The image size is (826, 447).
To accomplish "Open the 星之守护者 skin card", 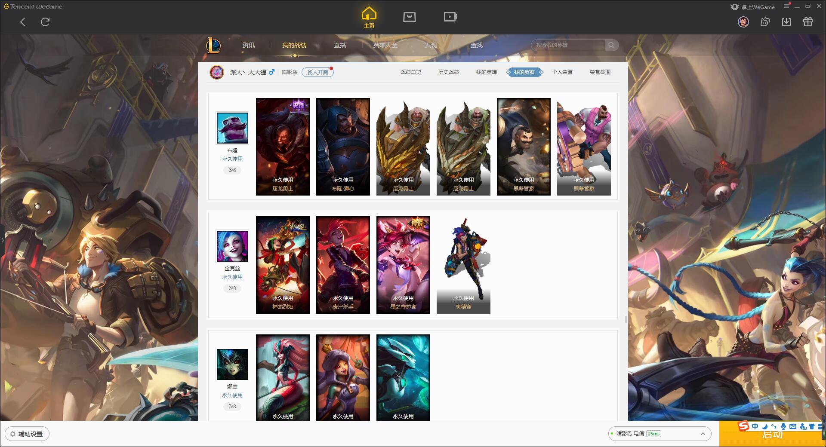I will tap(403, 265).
